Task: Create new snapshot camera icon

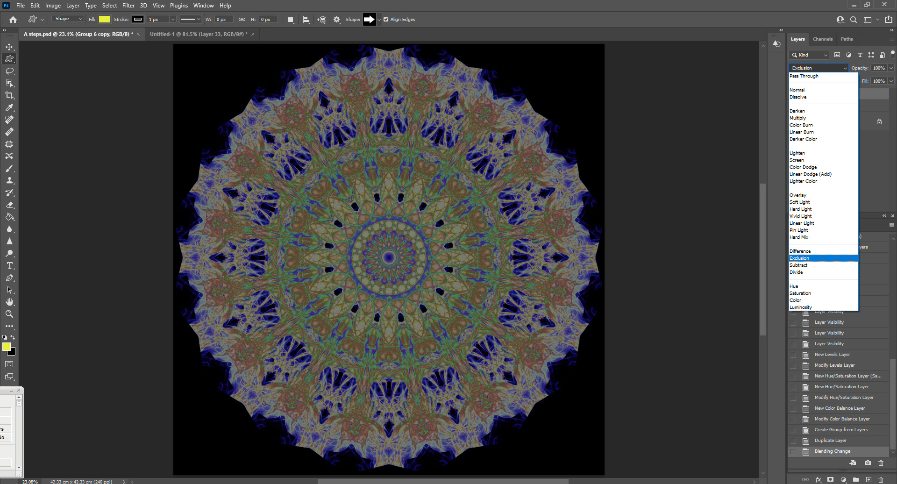Action: point(868,463)
